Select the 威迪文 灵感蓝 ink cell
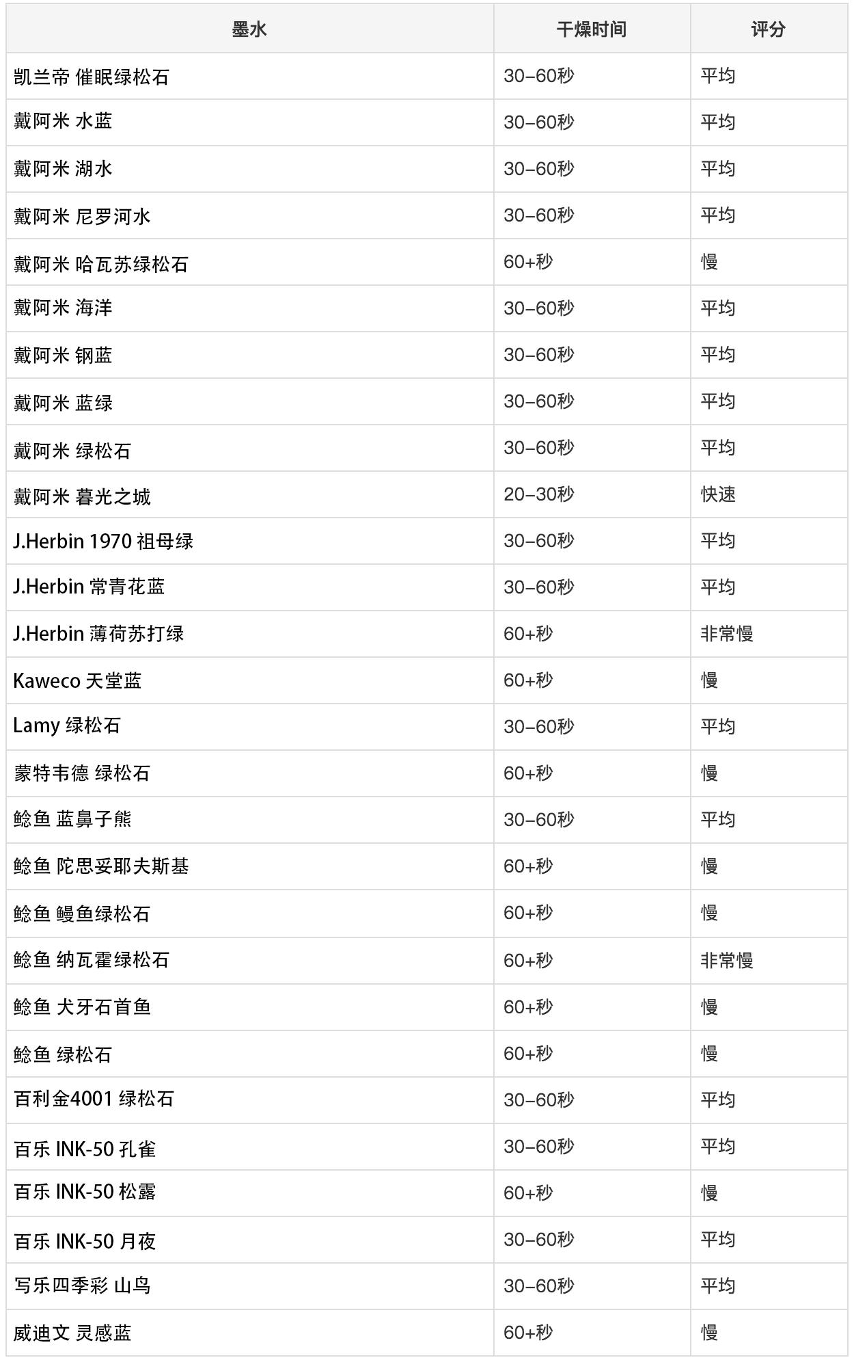 [72, 1333]
